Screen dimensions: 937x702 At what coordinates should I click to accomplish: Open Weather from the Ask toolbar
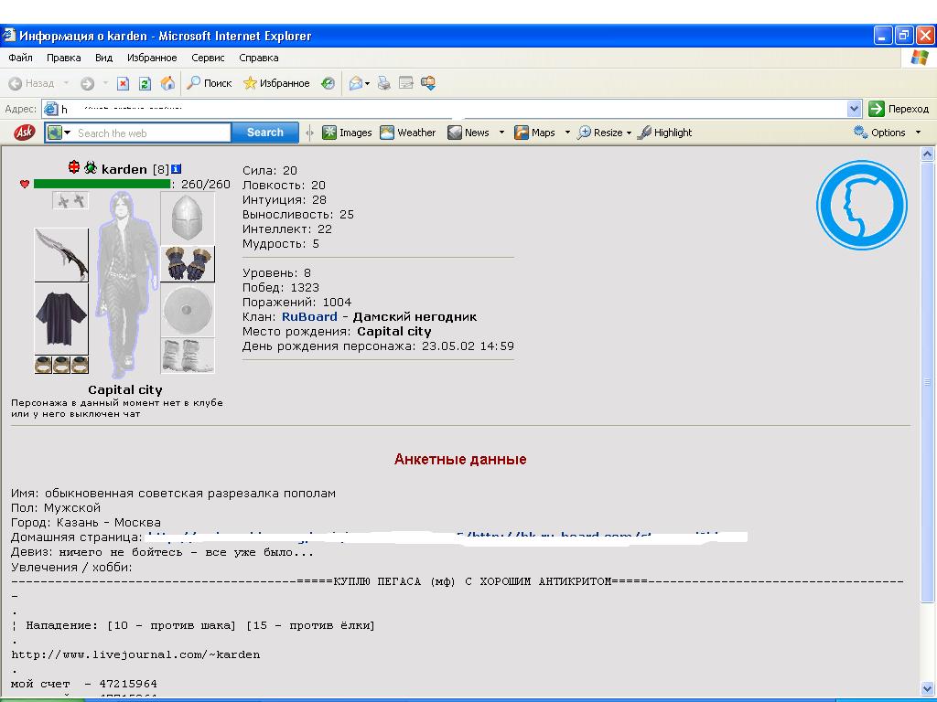click(x=407, y=133)
